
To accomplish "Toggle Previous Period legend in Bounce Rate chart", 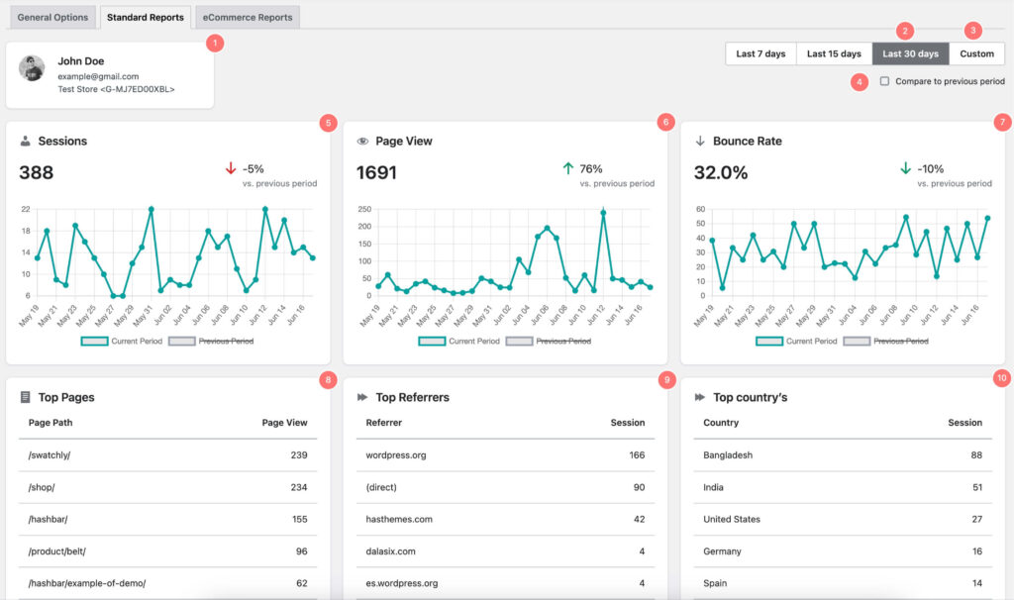I will click(x=885, y=342).
